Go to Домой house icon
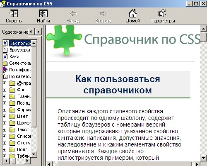 tap(133, 13)
